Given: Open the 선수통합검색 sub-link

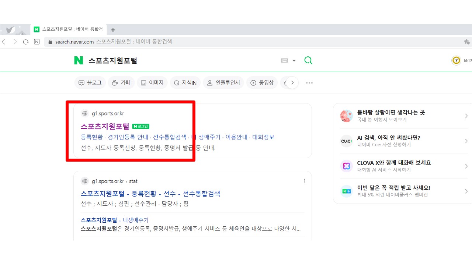Looking at the screenshot, I should tap(170, 137).
